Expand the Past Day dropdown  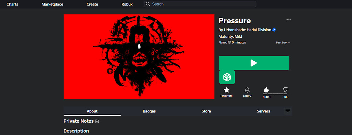(283, 42)
